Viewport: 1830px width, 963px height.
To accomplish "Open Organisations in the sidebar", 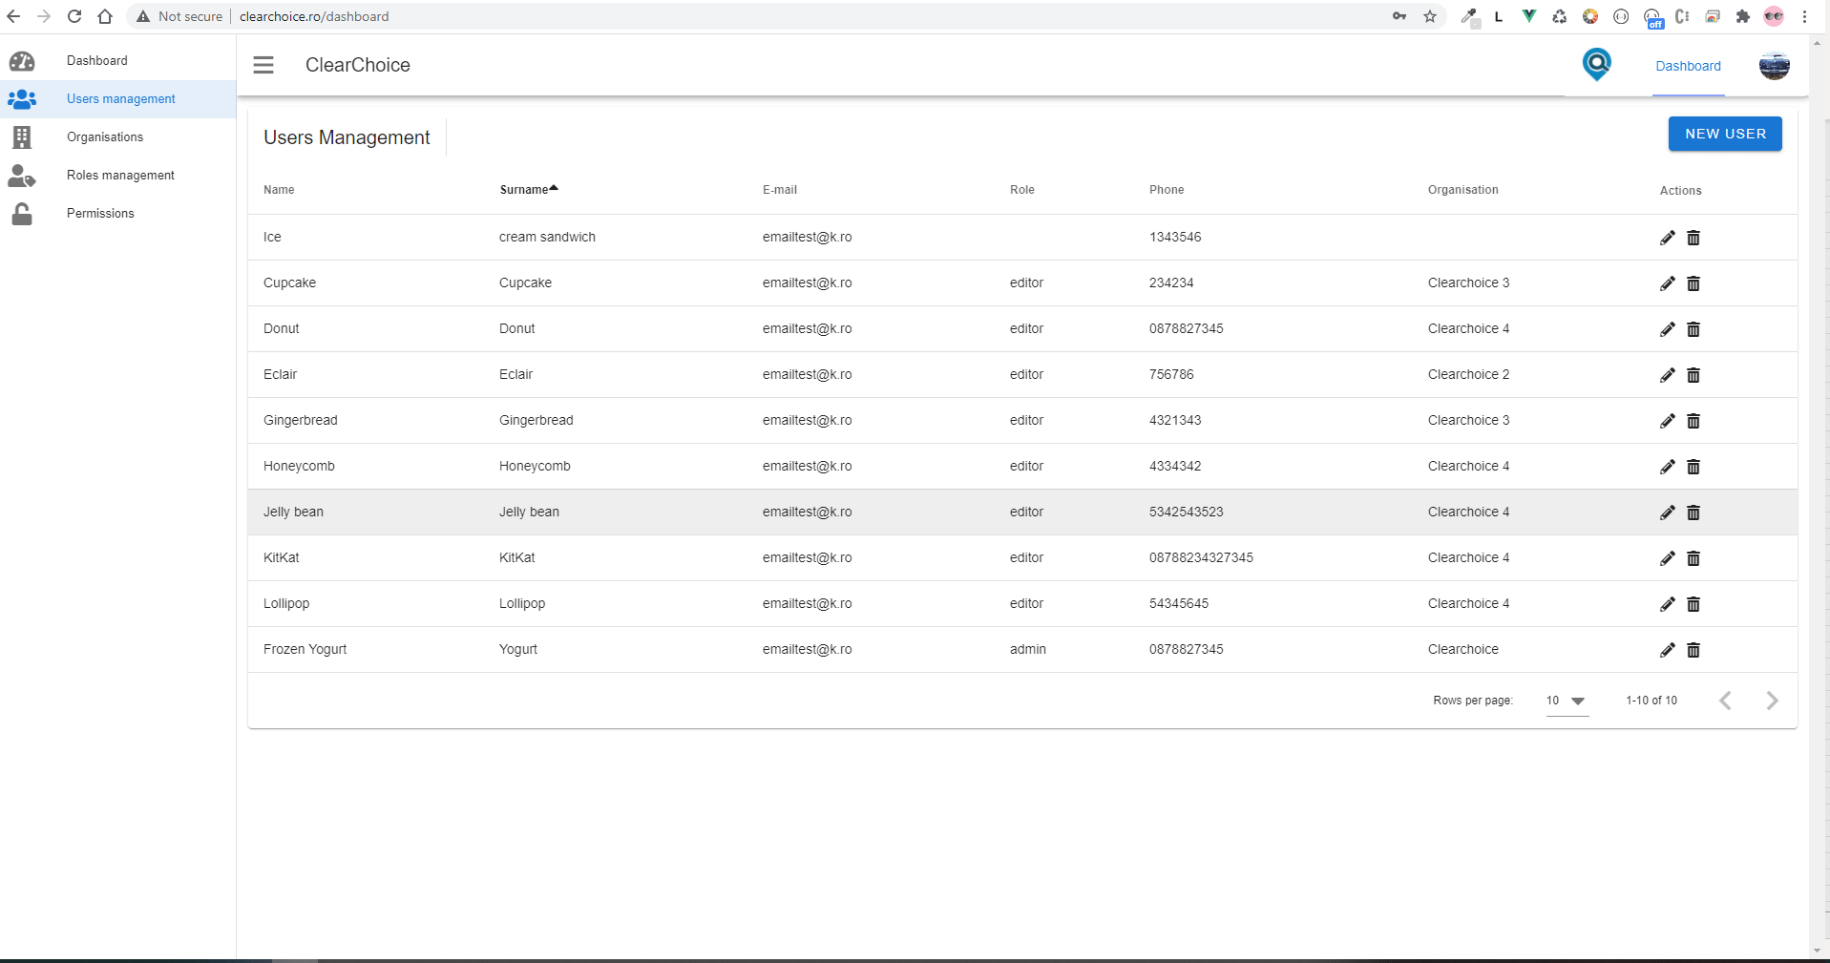I will 105,137.
